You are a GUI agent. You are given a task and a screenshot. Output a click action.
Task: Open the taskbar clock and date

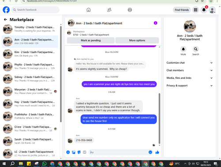click(x=206, y=163)
